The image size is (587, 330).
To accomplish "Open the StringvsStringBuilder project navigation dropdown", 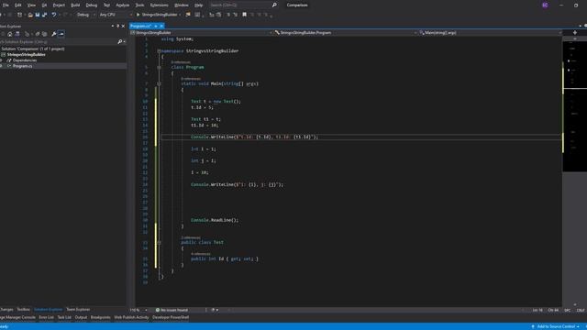I will point(202,33).
